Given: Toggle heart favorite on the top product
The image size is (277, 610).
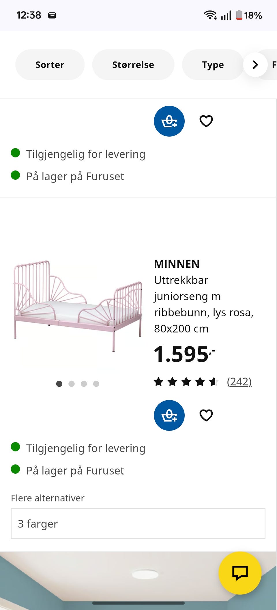Looking at the screenshot, I should coord(206,121).
